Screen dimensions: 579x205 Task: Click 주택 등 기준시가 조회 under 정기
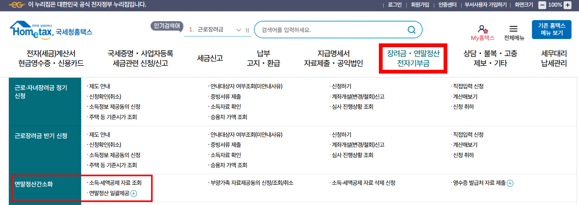[x=113, y=117]
